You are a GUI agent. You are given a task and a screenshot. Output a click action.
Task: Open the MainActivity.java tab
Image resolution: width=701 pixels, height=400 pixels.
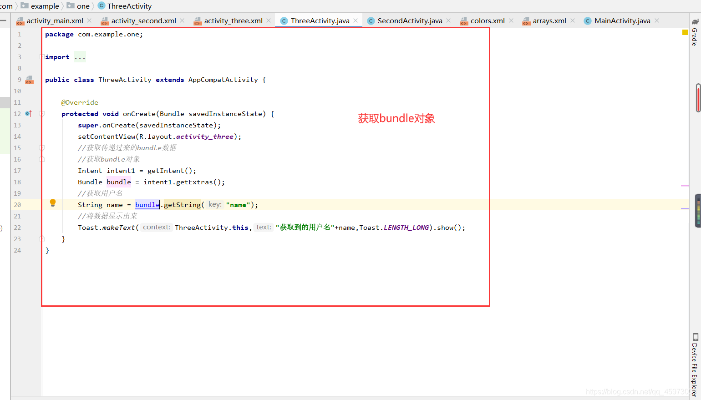(622, 21)
